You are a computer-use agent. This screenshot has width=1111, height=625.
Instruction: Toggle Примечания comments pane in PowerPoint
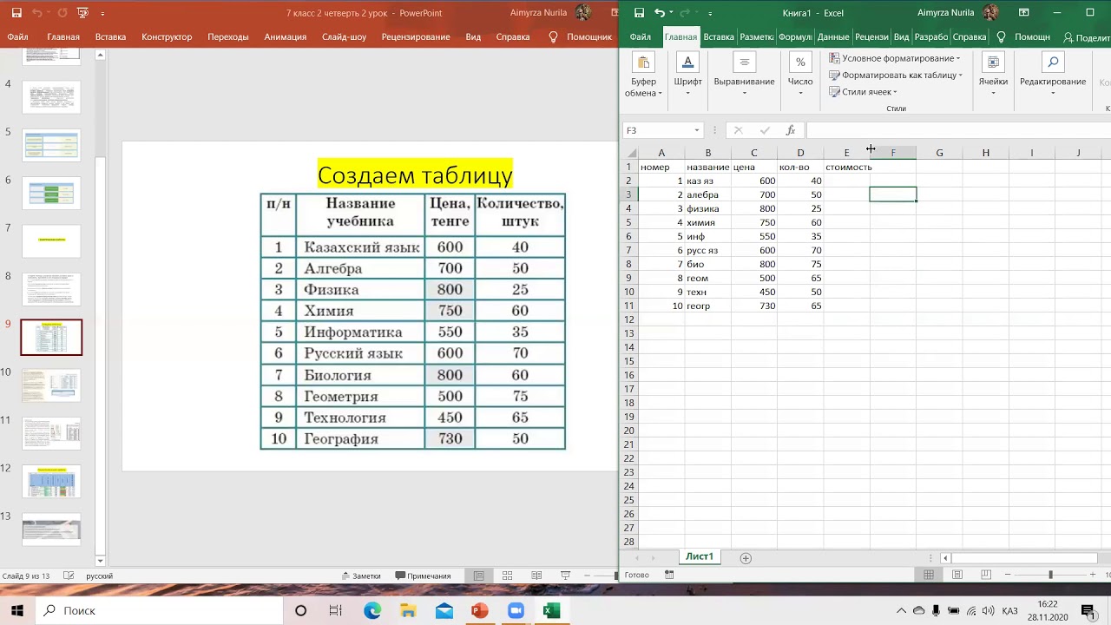coord(423,576)
